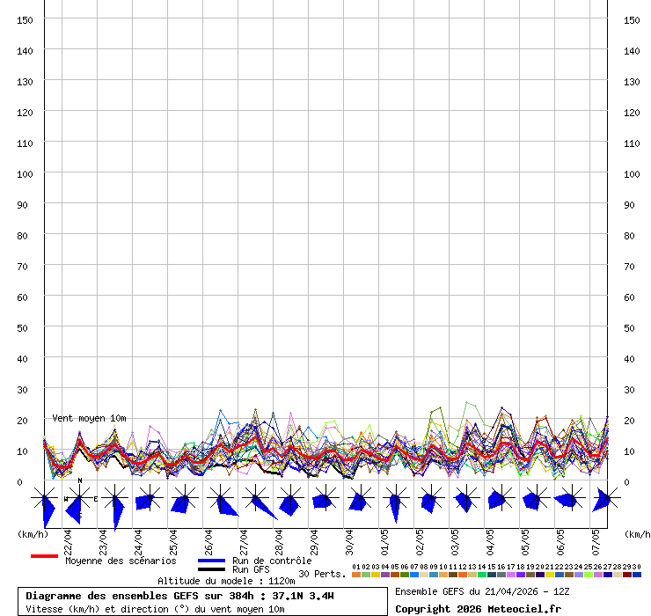Screen dimensions: 651x616
Task: Click the first wind rose at far left
Action: [x=45, y=502]
